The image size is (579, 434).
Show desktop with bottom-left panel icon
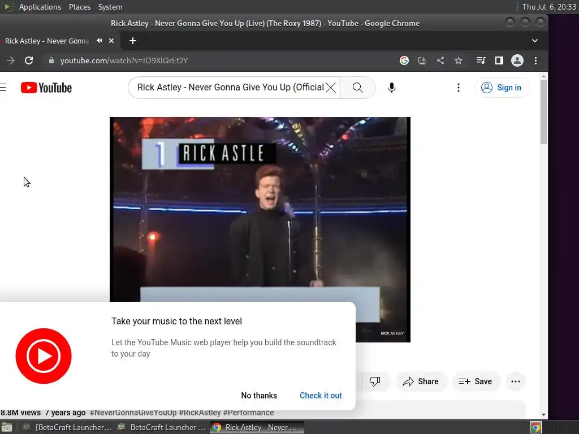7,427
